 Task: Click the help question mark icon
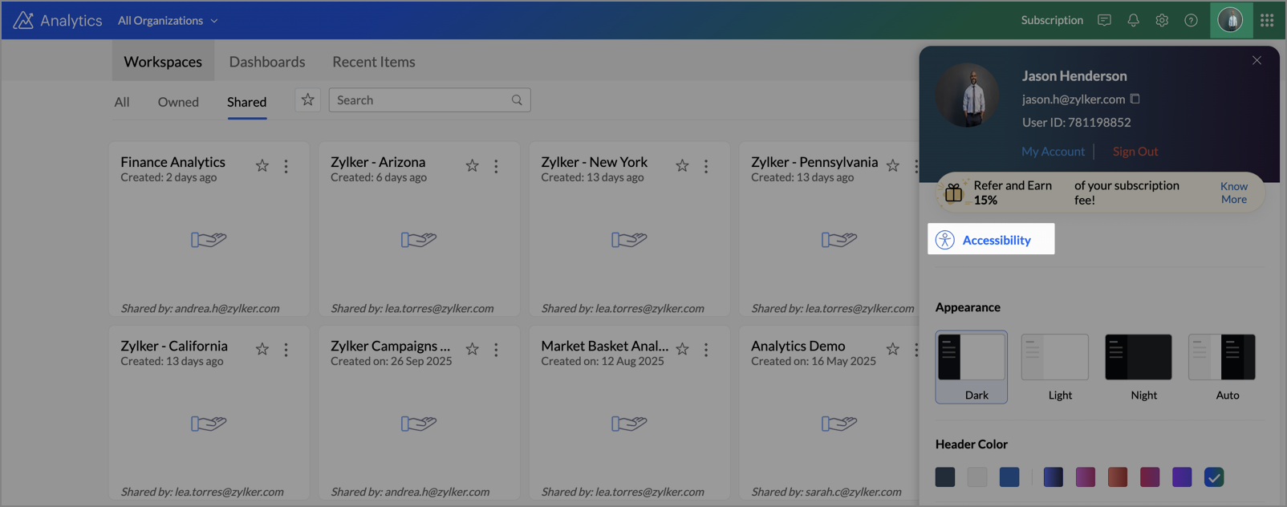1191,21
